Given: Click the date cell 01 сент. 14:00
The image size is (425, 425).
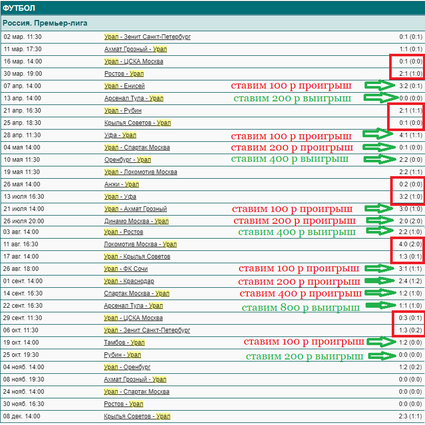Looking at the screenshot, I should coord(23,281).
